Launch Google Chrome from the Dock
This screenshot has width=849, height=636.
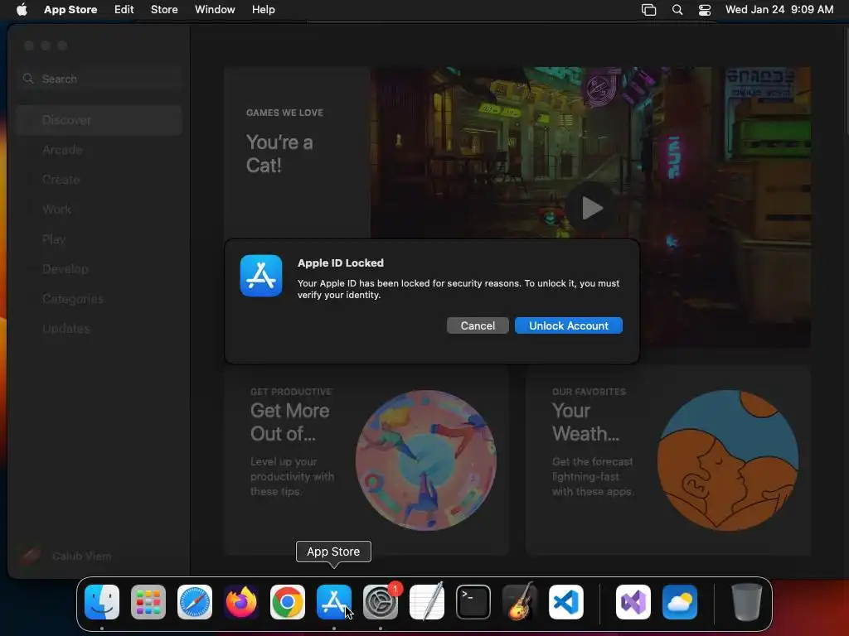pos(288,602)
